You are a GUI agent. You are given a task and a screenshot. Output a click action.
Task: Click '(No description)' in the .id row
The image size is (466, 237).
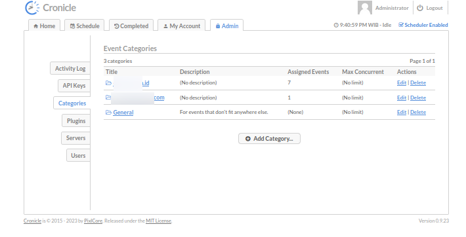[198, 82]
